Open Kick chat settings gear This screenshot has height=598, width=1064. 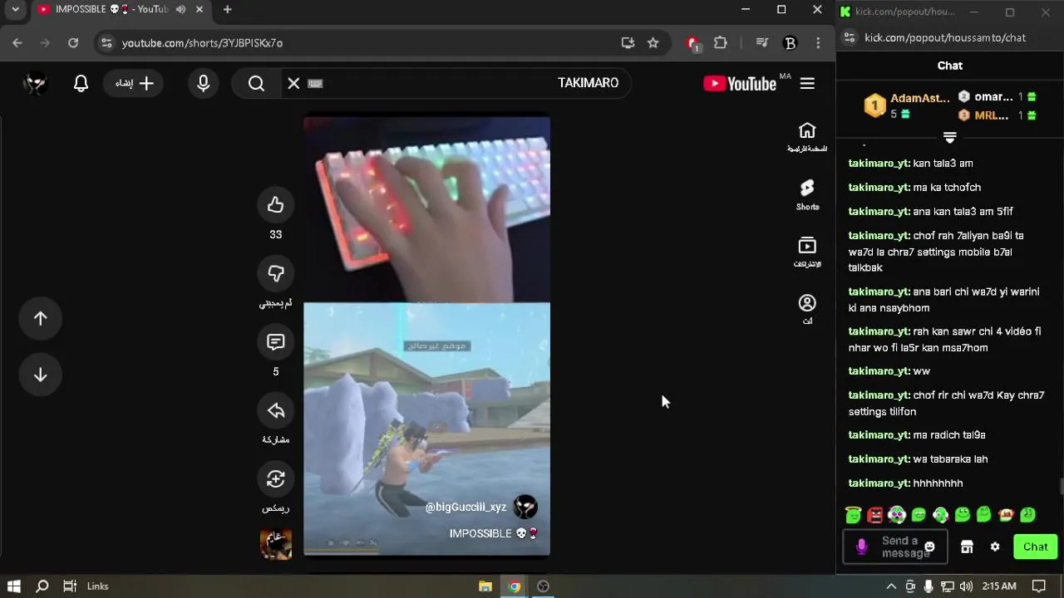[995, 547]
